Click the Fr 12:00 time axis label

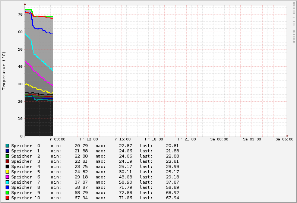pyautogui.click(x=89, y=139)
